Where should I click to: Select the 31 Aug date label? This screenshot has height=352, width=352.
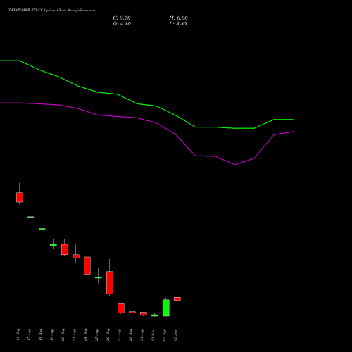(142, 334)
